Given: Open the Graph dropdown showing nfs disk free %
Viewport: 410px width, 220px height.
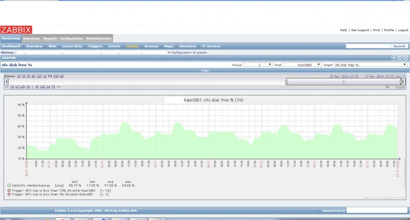Looking at the screenshot, I should pyautogui.click(x=371, y=65).
